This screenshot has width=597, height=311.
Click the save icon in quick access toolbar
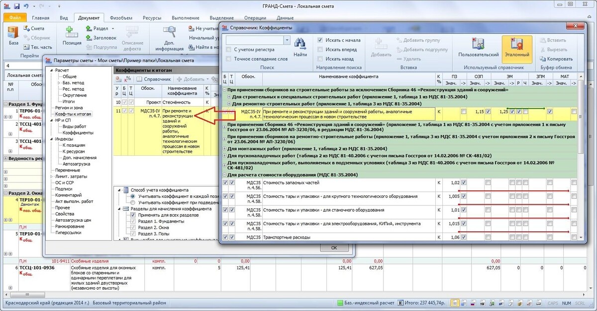tap(17, 6)
